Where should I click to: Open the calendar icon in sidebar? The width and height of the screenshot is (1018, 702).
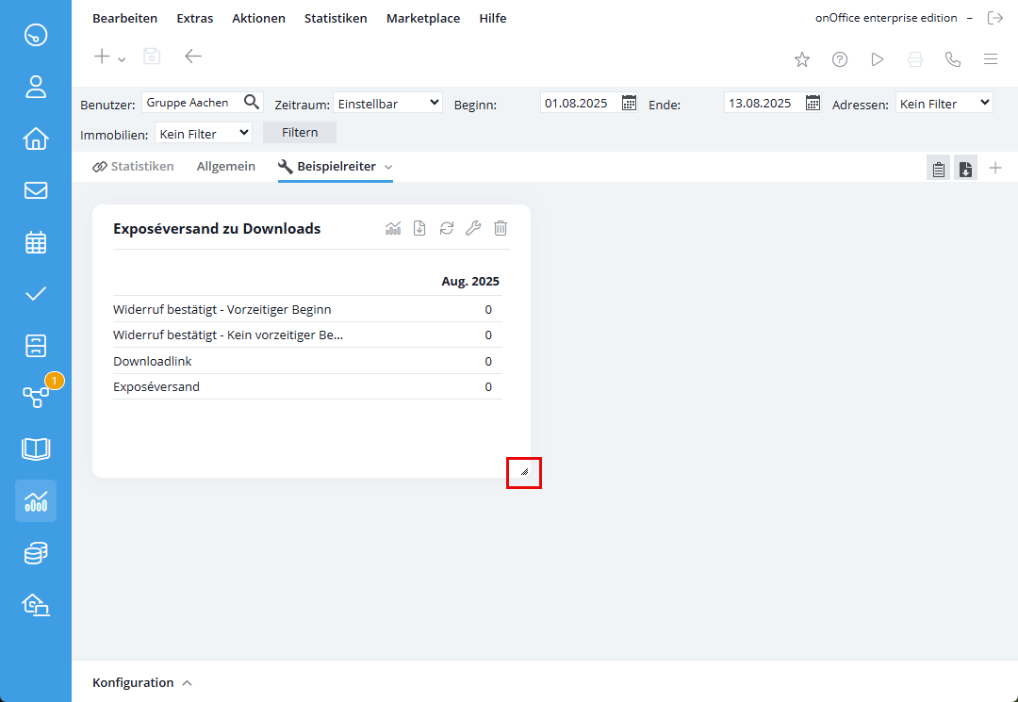pyautogui.click(x=36, y=242)
